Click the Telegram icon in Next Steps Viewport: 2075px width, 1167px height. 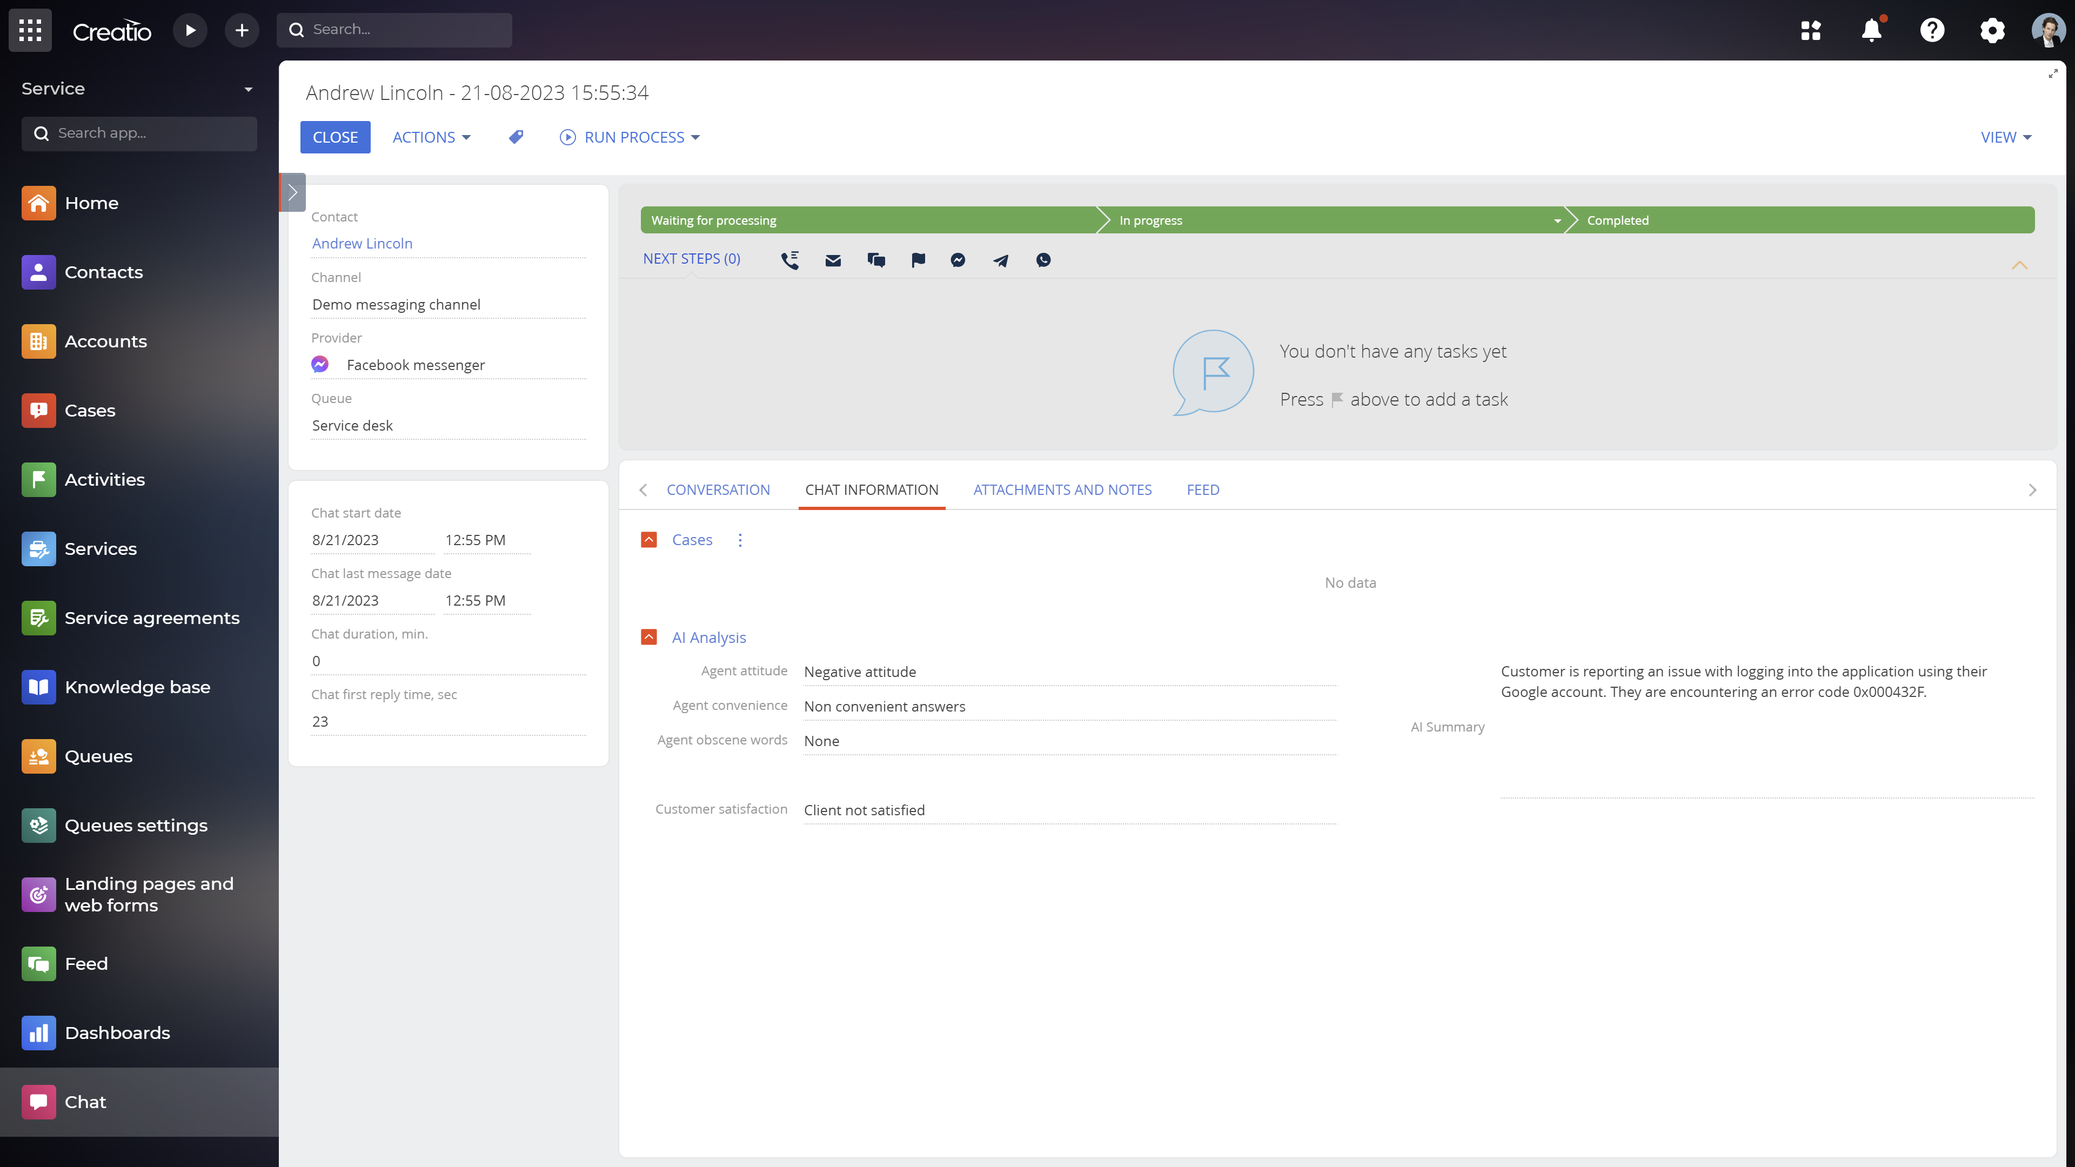pos(1000,259)
